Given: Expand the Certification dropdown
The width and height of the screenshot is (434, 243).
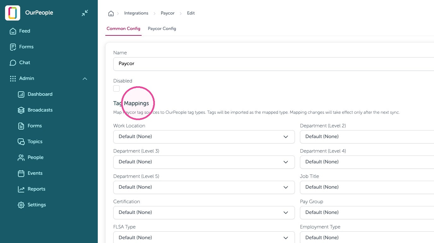Looking at the screenshot, I should pyautogui.click(x=204, y=212).
